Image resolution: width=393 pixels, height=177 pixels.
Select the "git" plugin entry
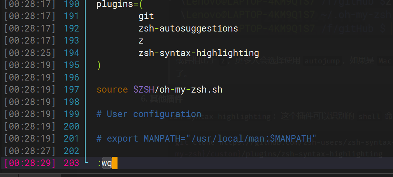(x=146, y=16)
